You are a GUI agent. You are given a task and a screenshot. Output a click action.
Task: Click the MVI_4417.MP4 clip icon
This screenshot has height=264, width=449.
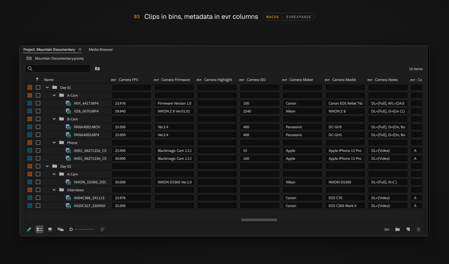coord(68,103)
